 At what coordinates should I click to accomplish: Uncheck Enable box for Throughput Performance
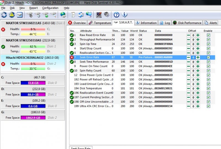[209, 39]
